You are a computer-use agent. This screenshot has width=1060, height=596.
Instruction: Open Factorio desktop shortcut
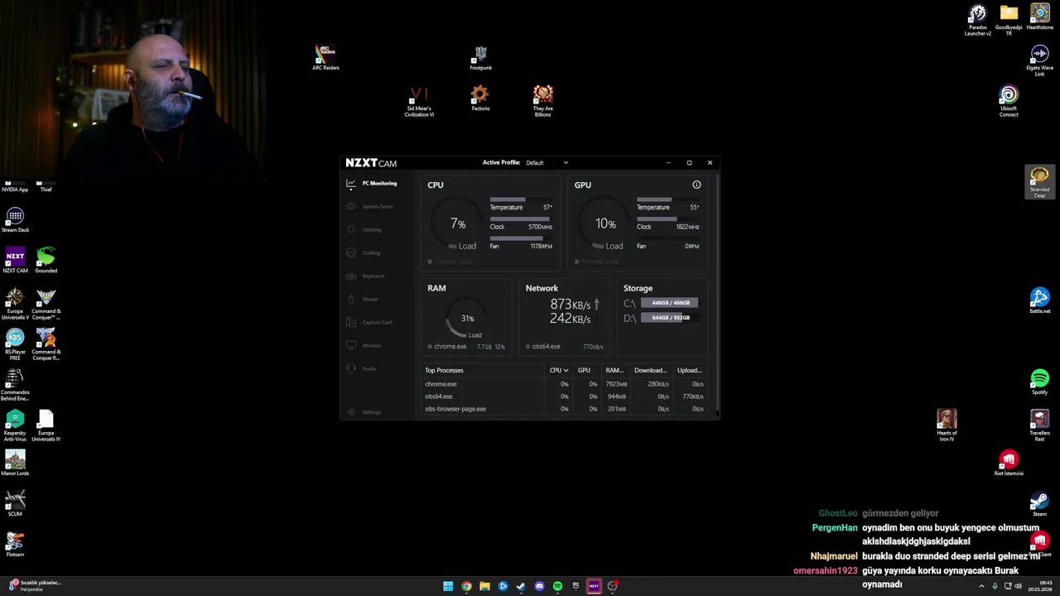click(480, 98)
